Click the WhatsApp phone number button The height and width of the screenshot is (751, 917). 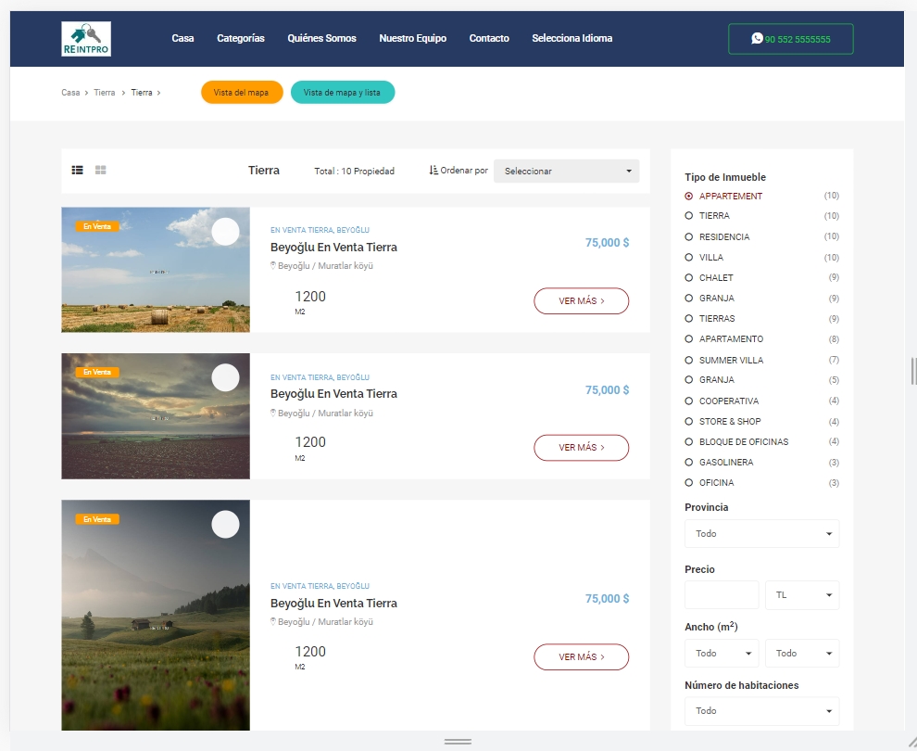(791, 39)
